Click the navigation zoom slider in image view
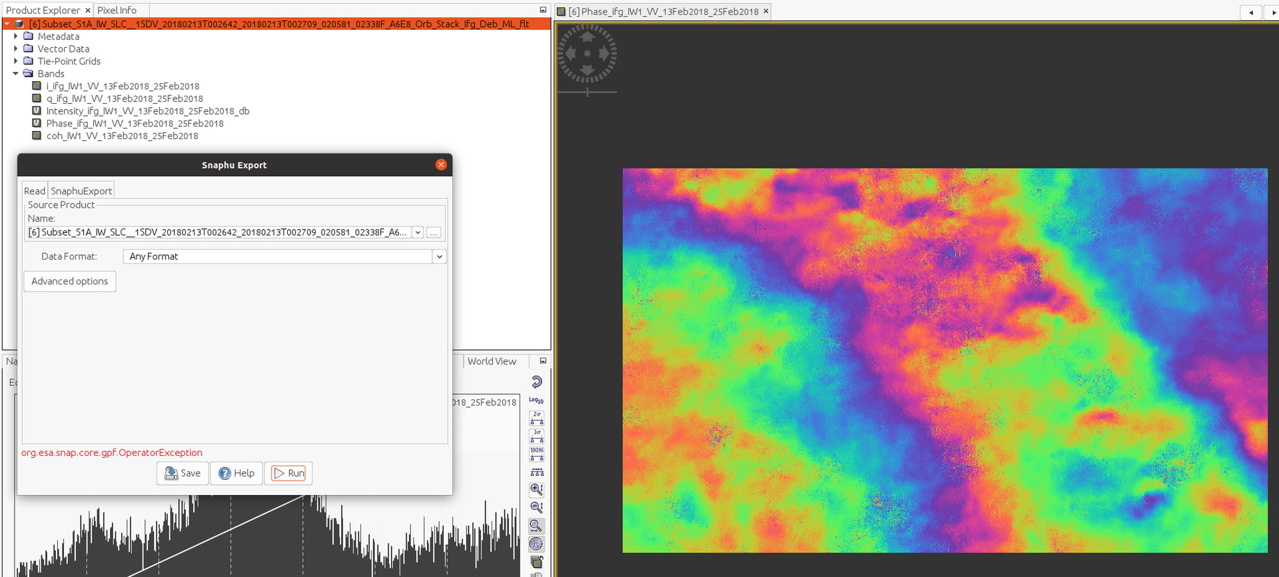1279x577 pixels. click(x=587, y=92)
